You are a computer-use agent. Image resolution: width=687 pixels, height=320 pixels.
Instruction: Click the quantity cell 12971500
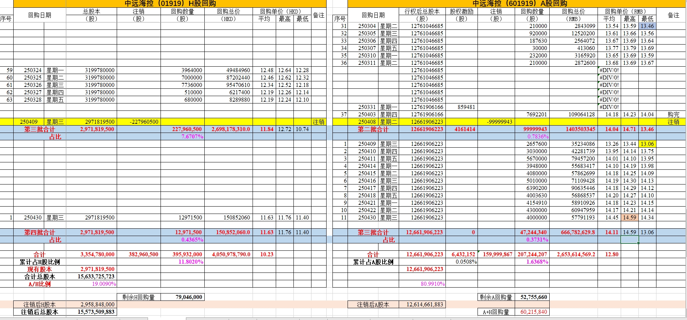pyautogui.click(x=183, y=218)
